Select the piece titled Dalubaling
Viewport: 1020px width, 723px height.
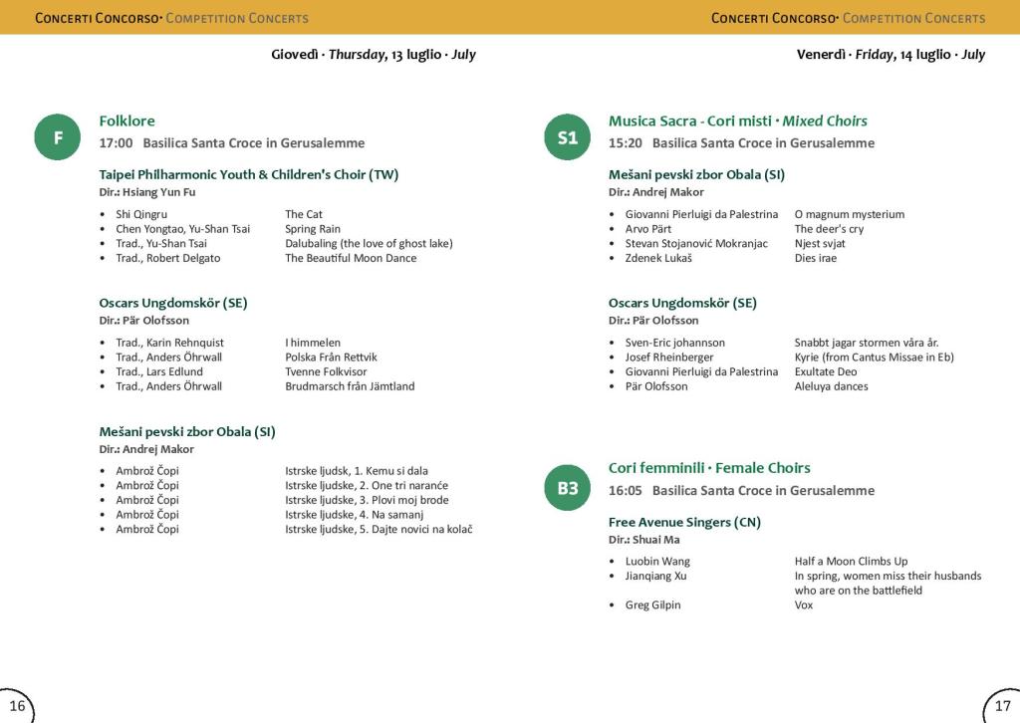click(x=369, y=243)
